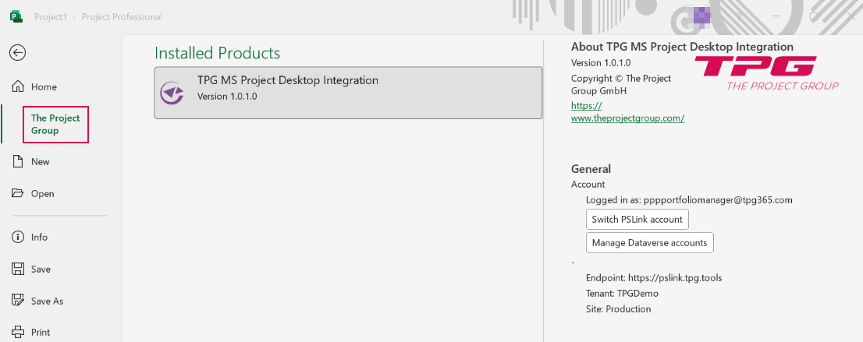Viewport: 863px width, 342px height.
Task: Click Switch PSLink account button
Action: tap(637, 219)
